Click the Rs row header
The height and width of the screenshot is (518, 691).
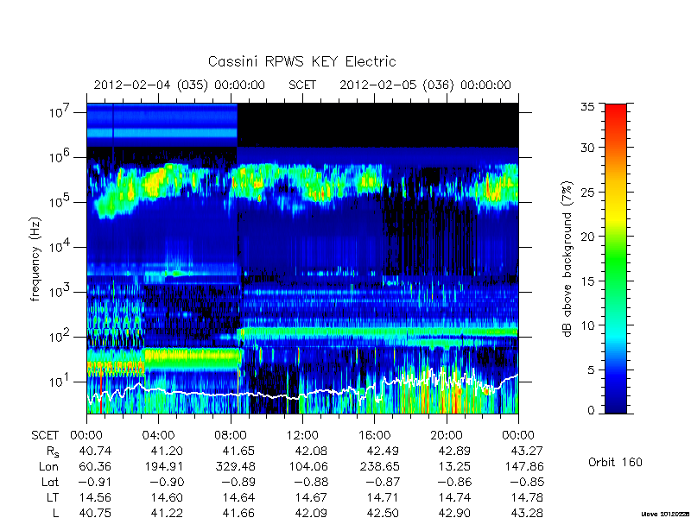[x=52, y=452]
